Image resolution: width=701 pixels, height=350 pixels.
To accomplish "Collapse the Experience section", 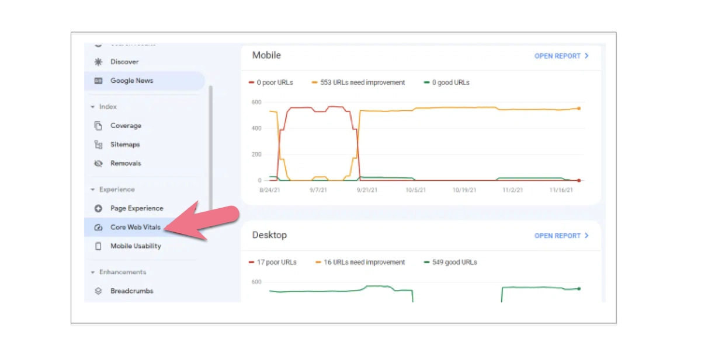I will (92, 189).
